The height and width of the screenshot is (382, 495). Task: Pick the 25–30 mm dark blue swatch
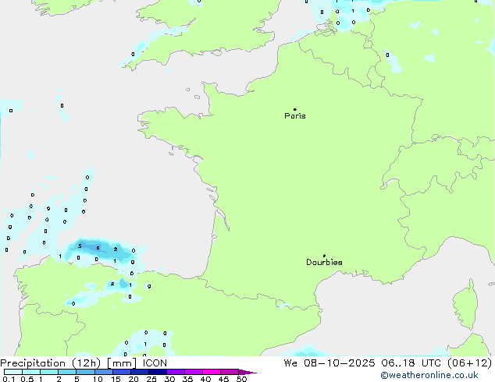[x=158, y=372]
